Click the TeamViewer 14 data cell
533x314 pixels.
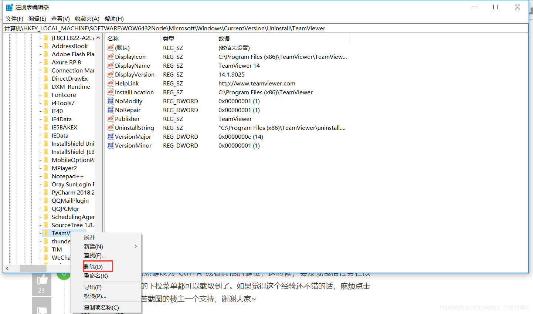(239, 65)
